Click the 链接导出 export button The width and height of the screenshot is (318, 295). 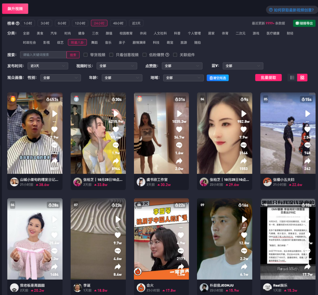[304, 23]
